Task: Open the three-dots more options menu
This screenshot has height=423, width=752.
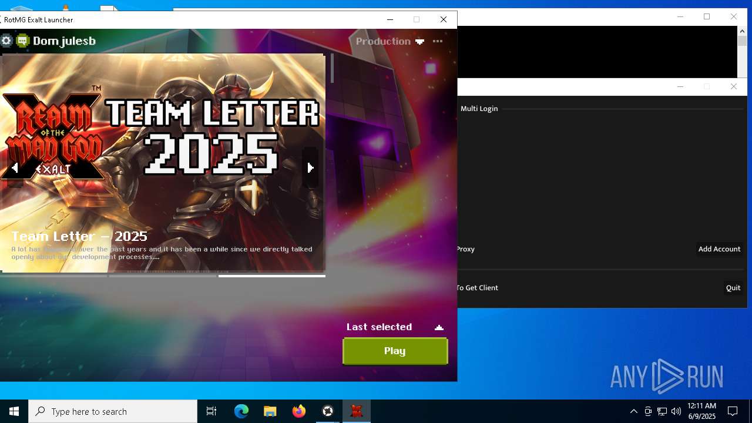Action: (x=438, y=41)
